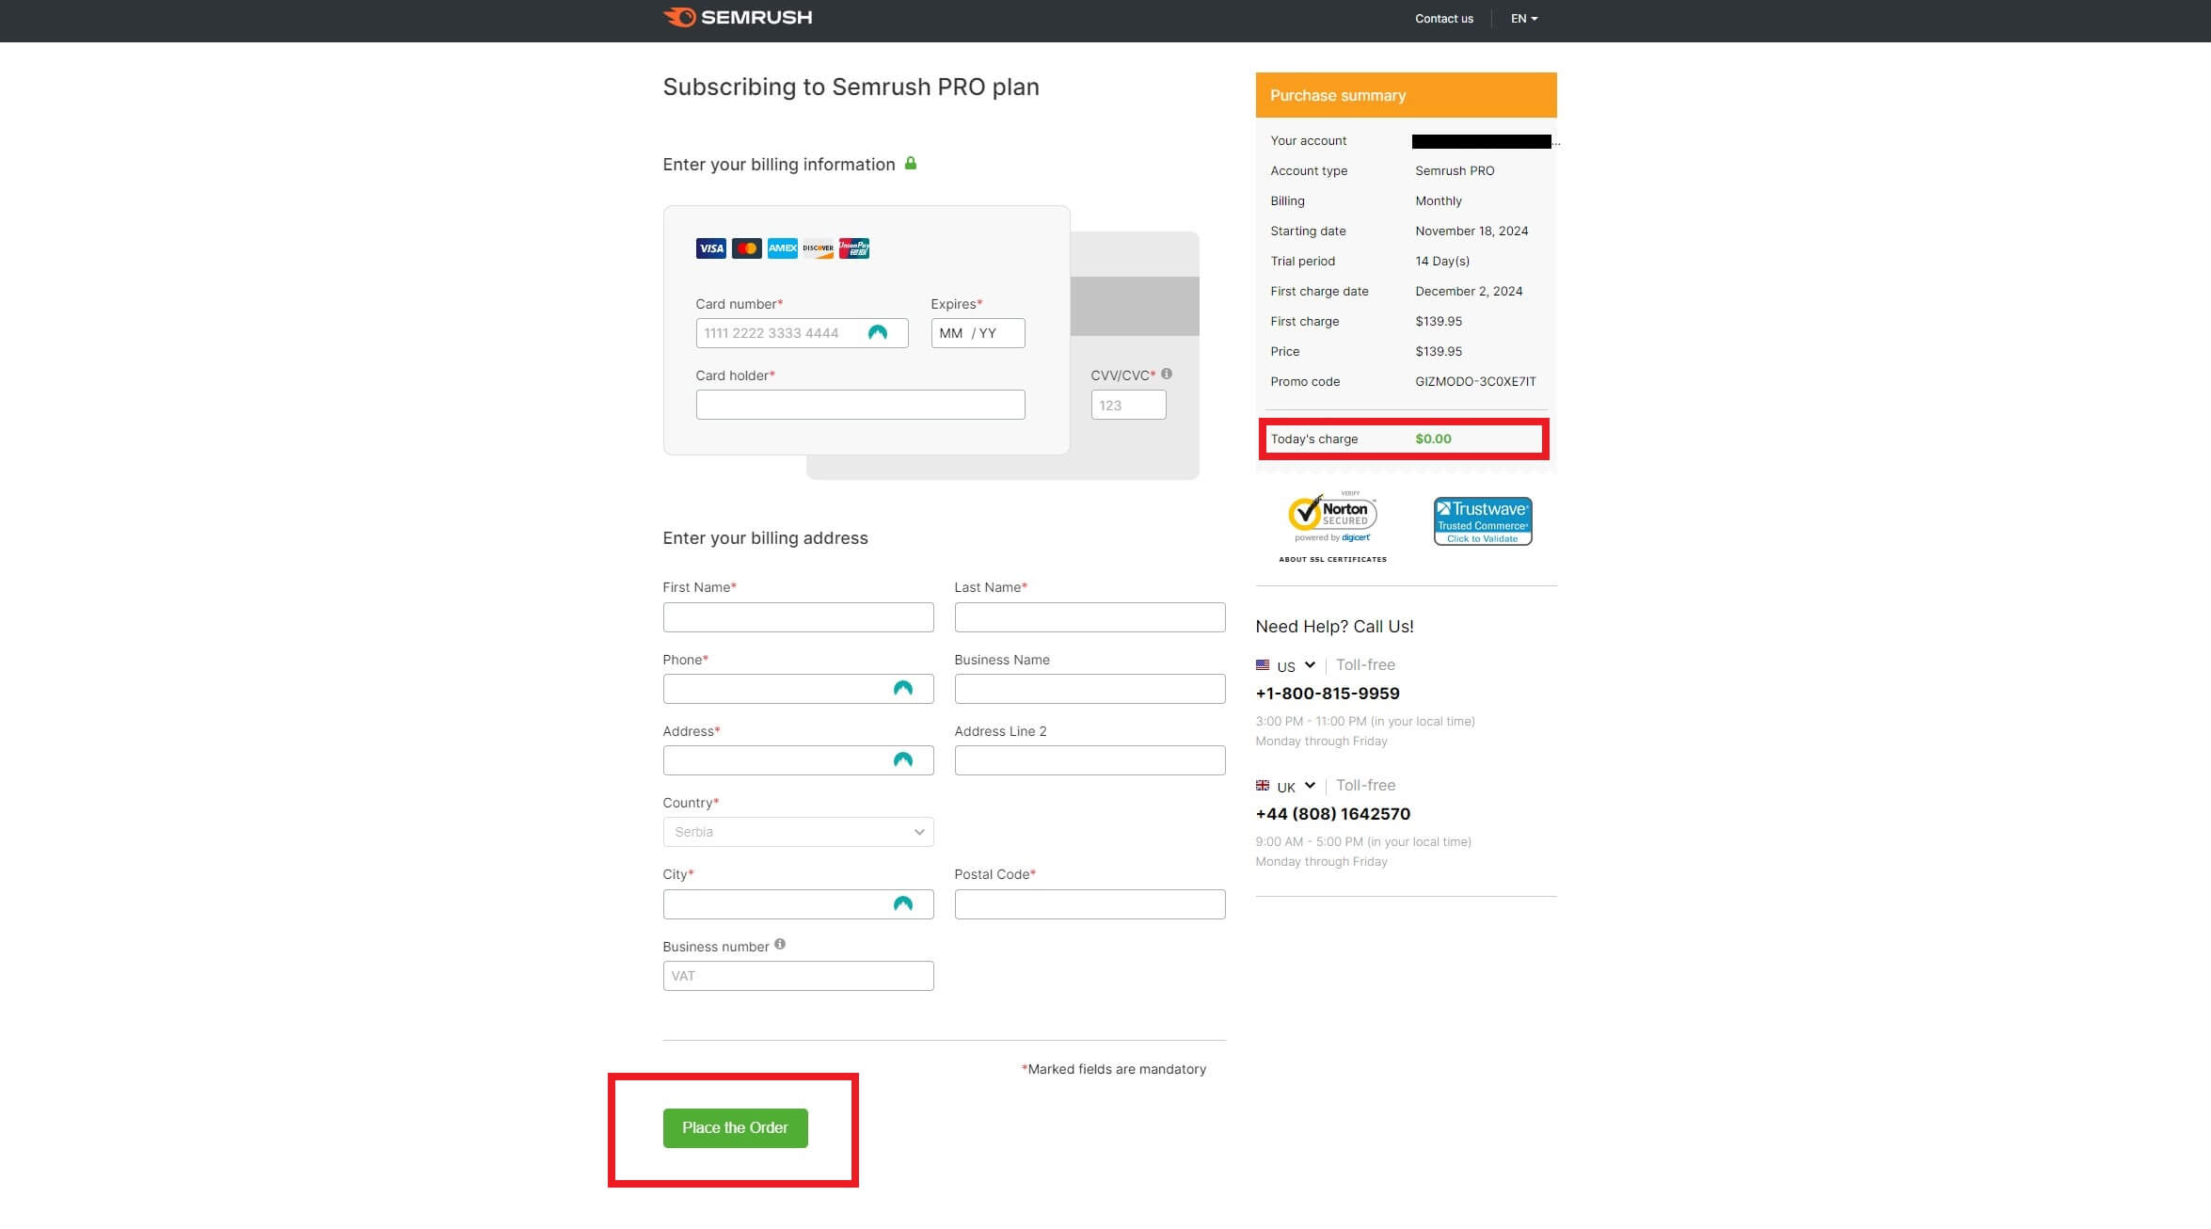The width and height of the screenshot is (2211, 1229).
Task: Click the Business number info icon
Action: [x=781, y=943]
